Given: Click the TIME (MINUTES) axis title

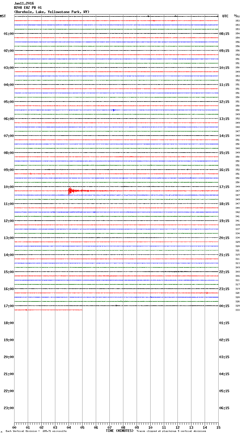Looking at the screenshot, I should point(120,431).
